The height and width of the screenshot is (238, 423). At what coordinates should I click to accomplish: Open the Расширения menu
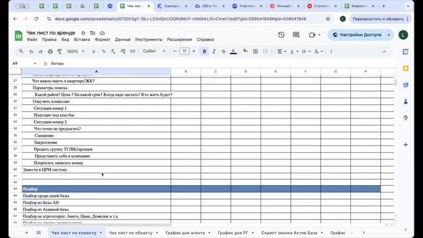pos(179,40)
